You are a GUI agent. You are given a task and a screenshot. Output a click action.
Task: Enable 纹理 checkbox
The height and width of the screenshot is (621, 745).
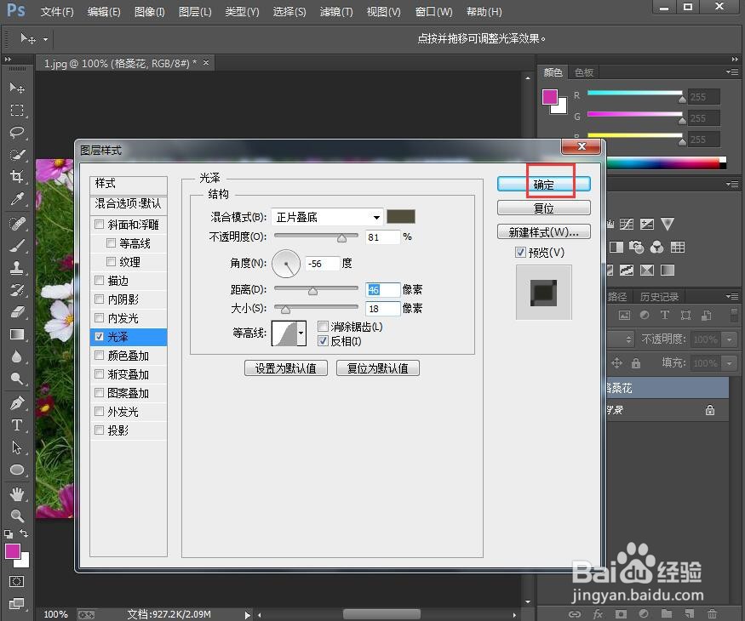point(112,262)
